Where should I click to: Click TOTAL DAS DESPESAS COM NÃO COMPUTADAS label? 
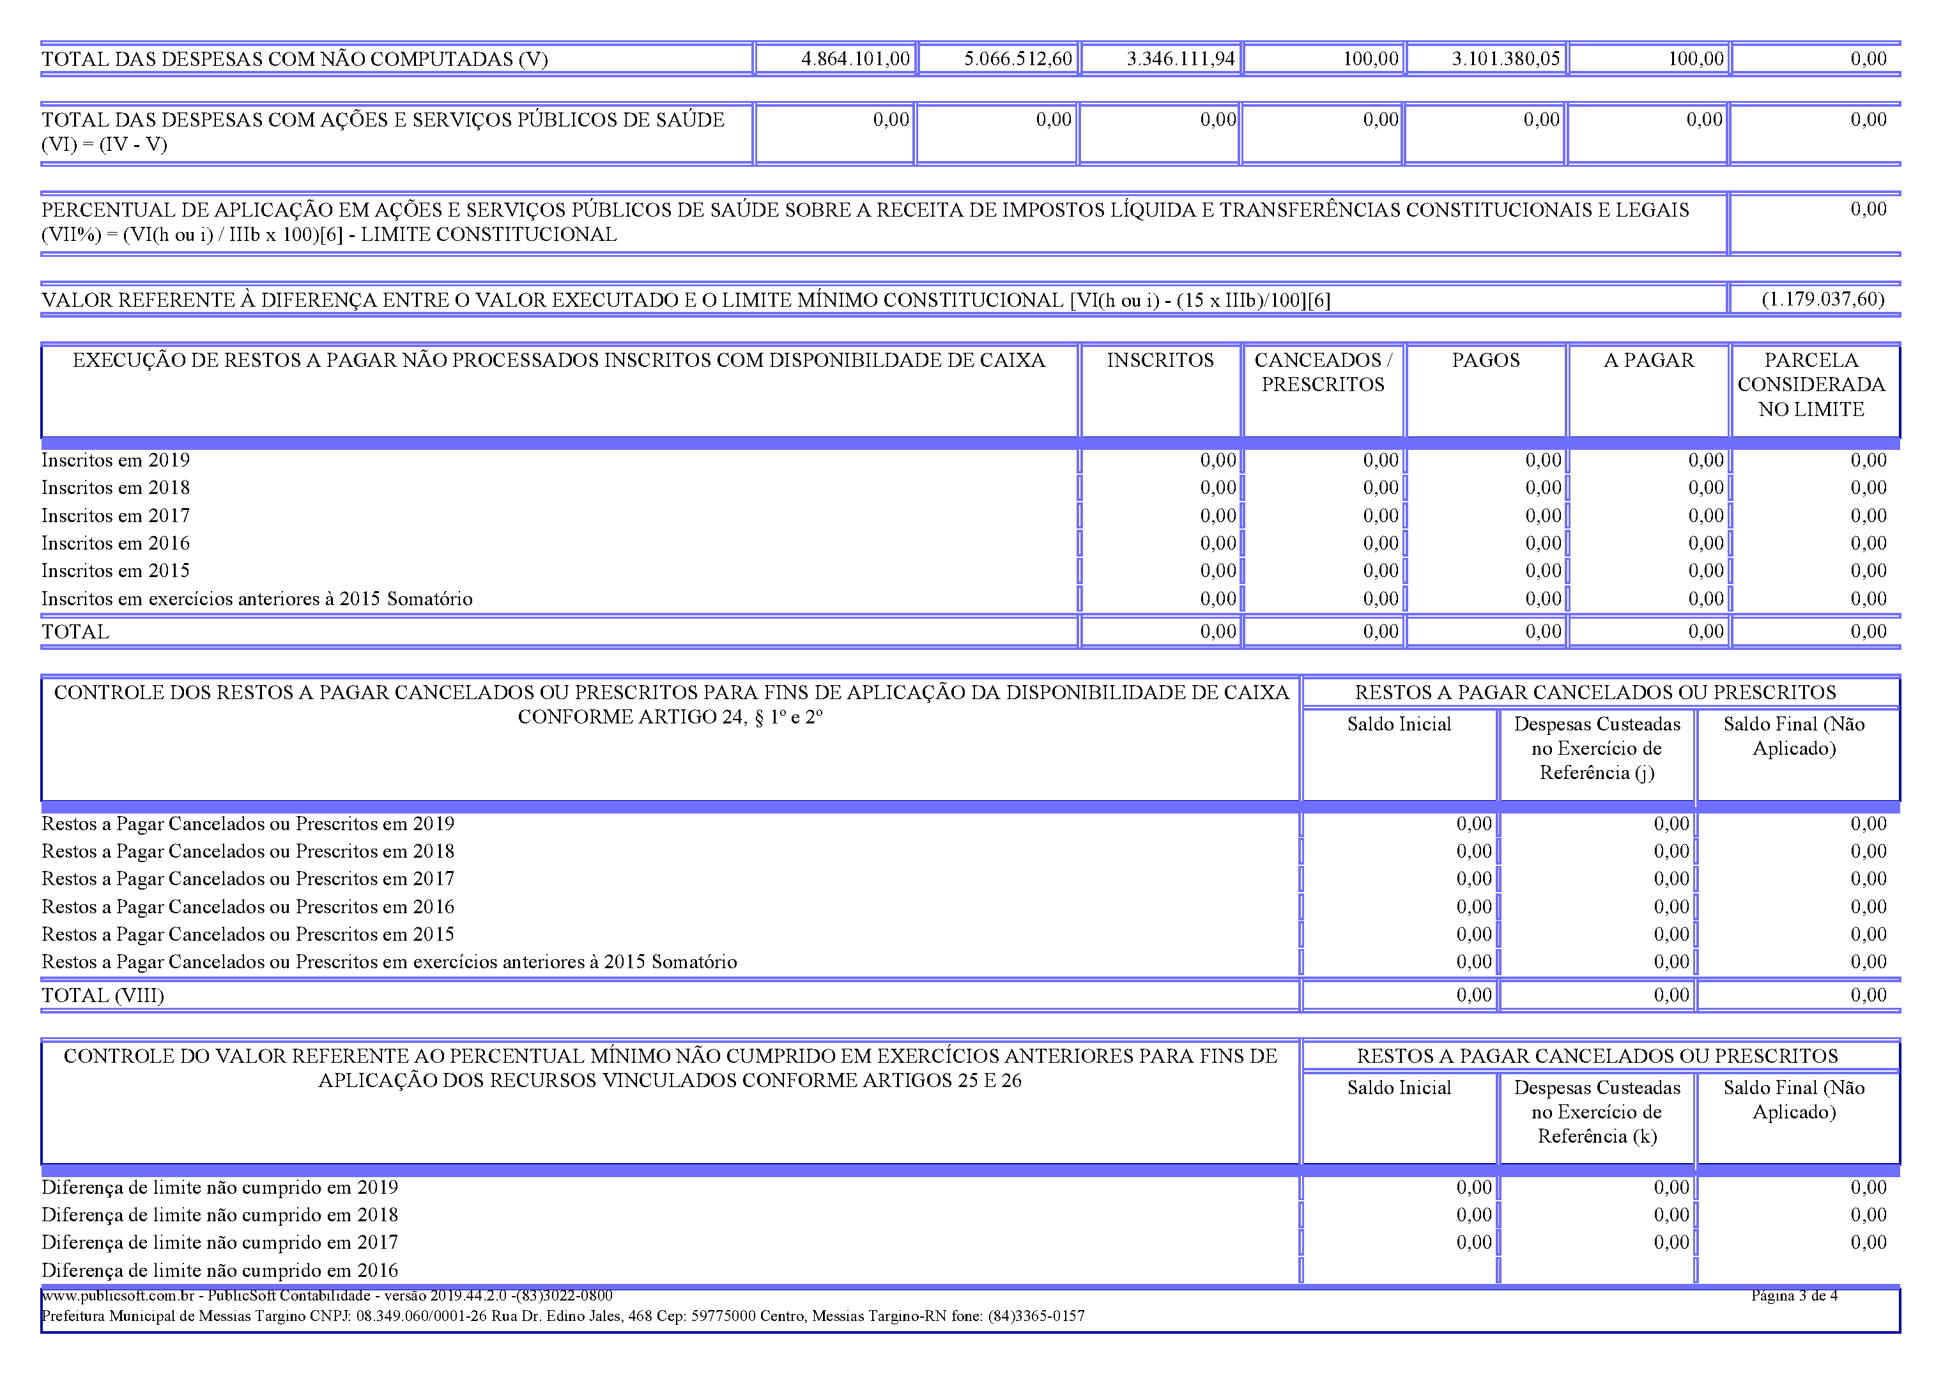(295, 59)
